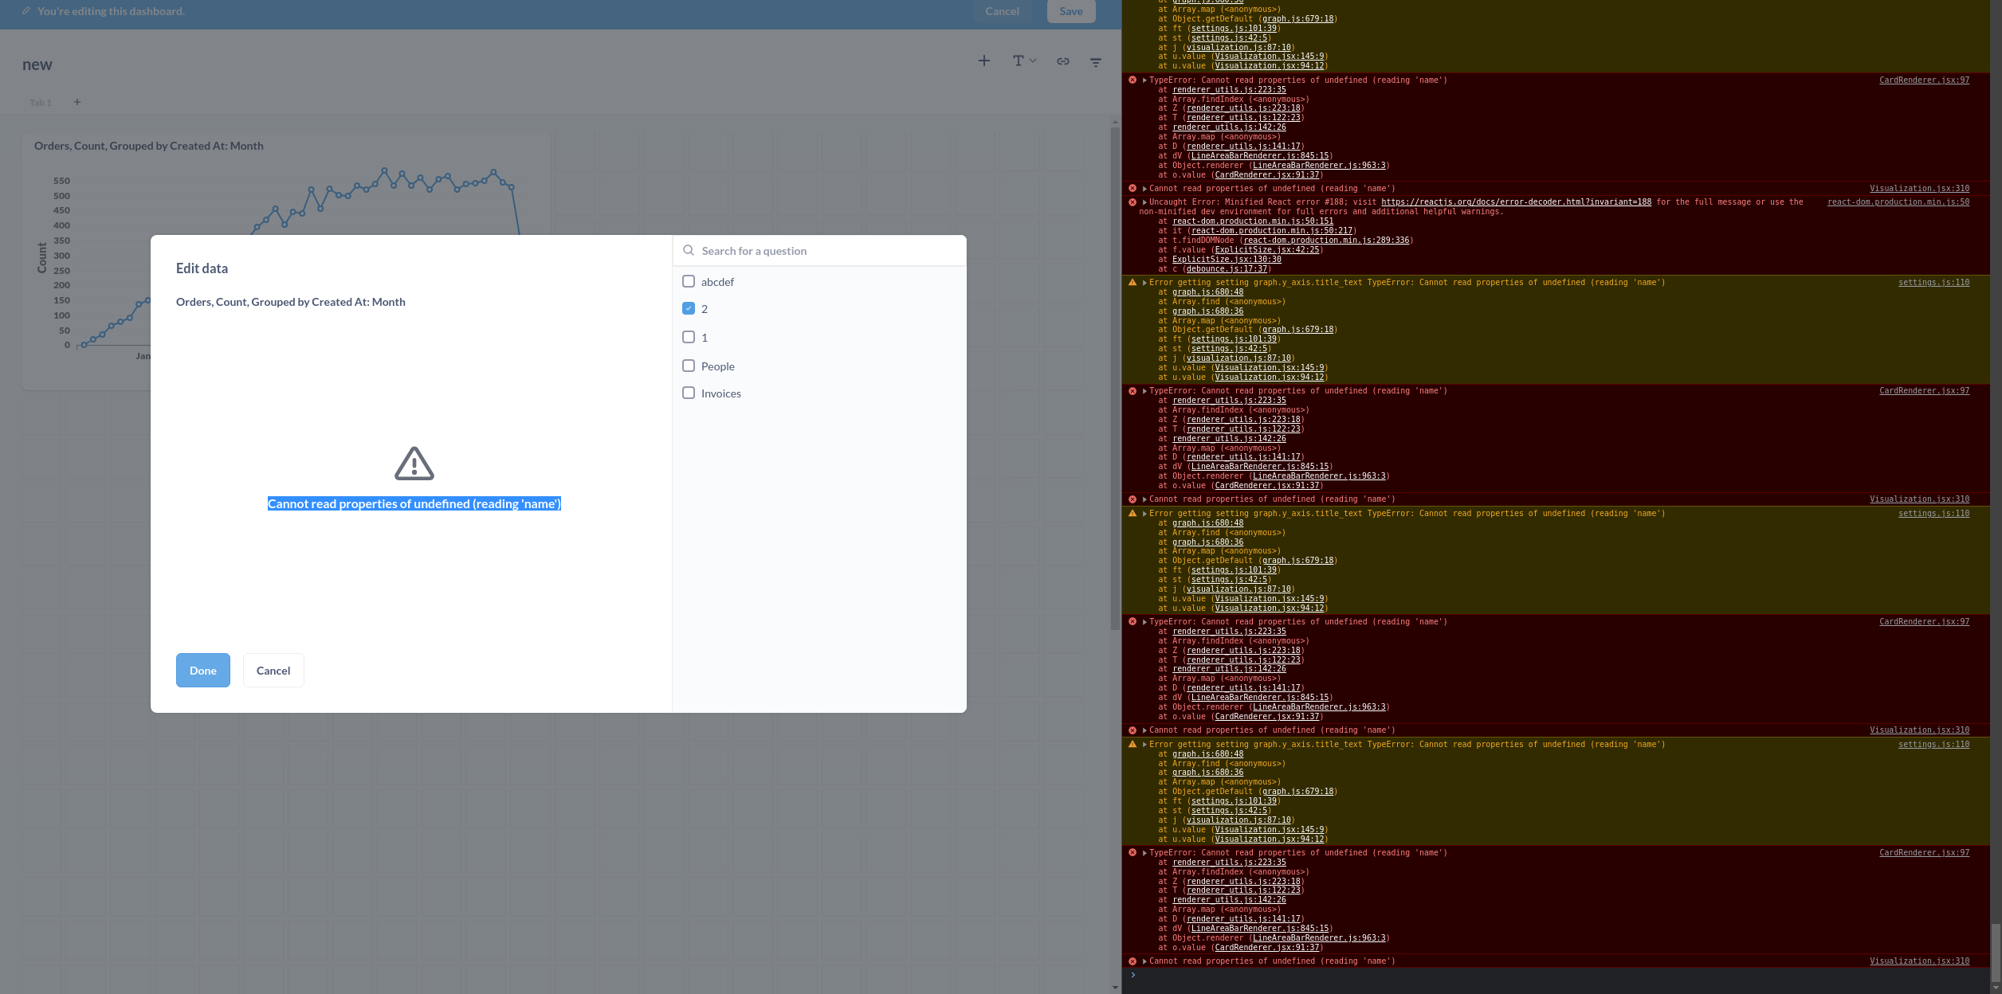
Task: Insert a text box using the T icon
Action: click(x=1018, y=61)
